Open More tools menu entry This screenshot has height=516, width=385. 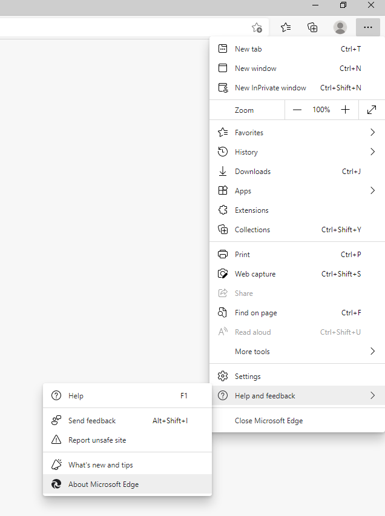pos(297,351)
